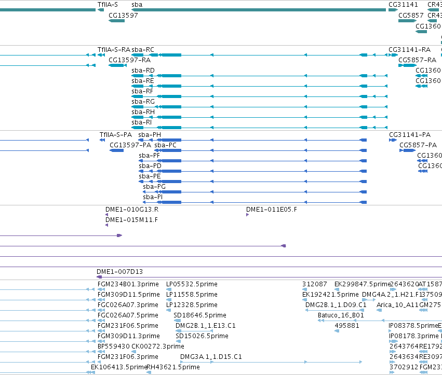442x375 pixels.
Task: Select the TfIIA-S-RA transcript label
Action: [x=114, y=50]
